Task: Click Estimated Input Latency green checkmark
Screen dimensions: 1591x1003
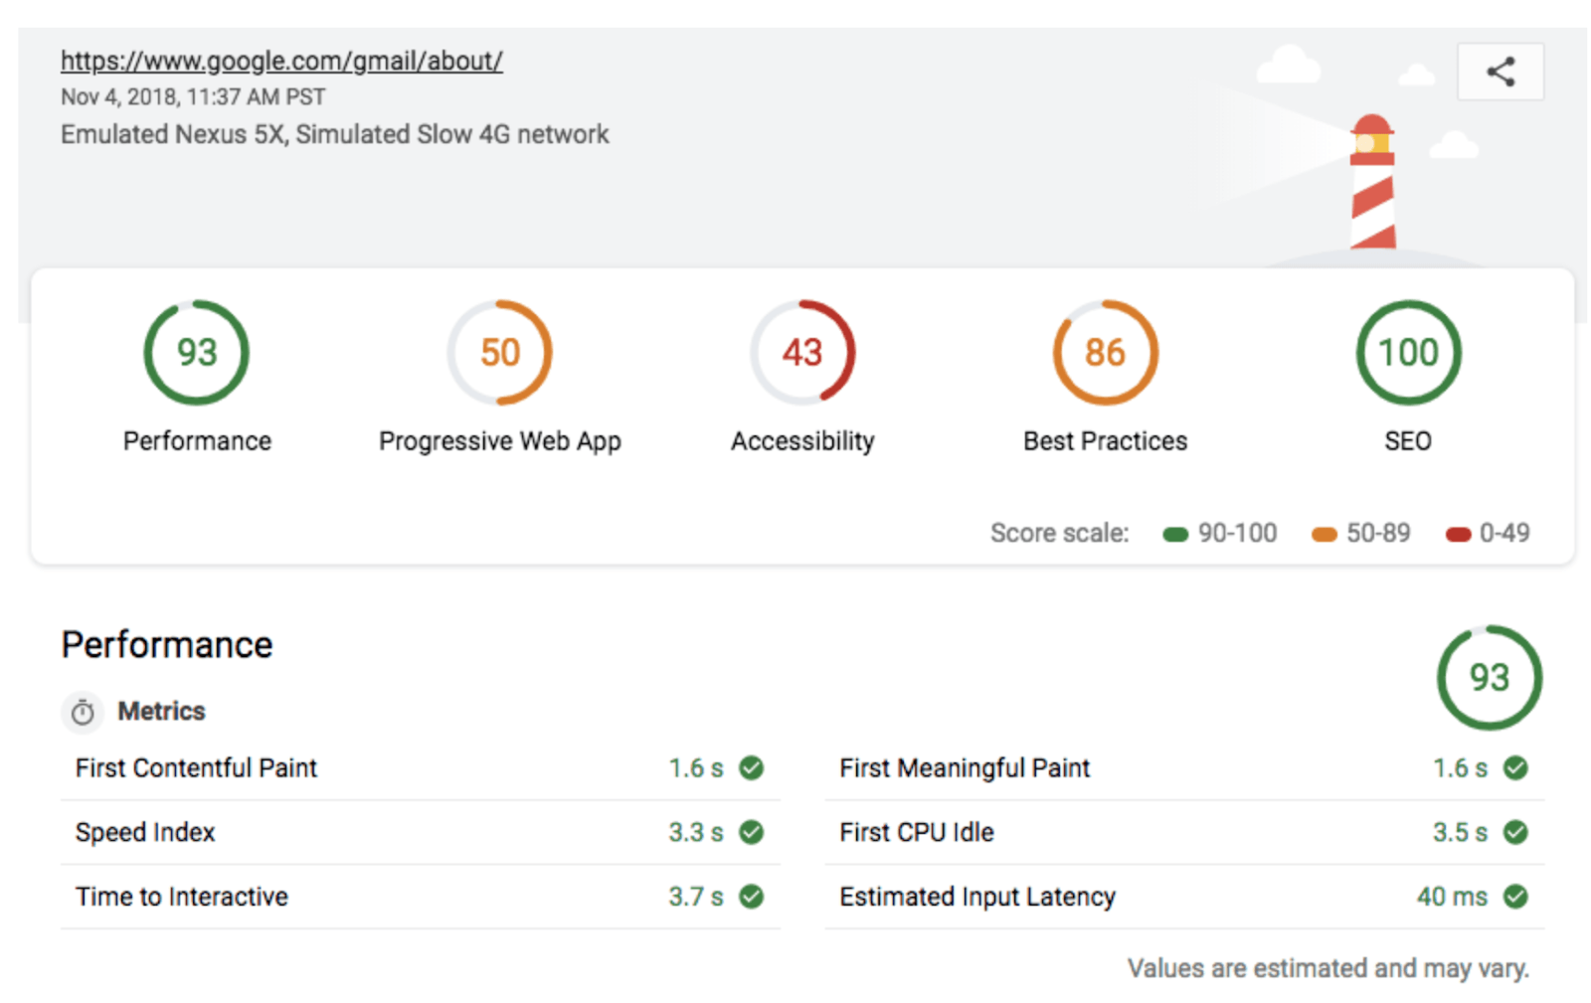Action: [1515, 897]
